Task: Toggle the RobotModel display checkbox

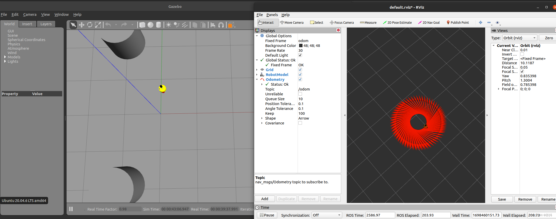Action: click(x=300, y=74)
